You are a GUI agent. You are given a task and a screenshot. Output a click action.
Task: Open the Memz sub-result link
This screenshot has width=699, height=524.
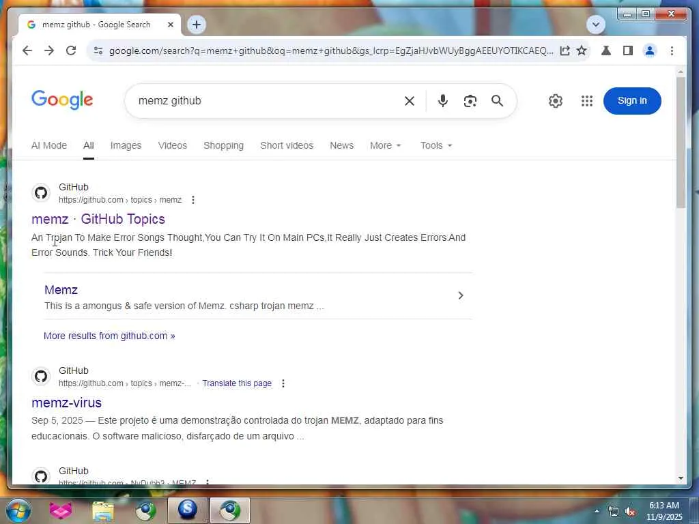[x=61, y=289]
